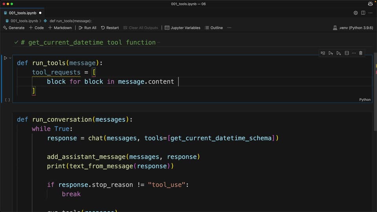Select the 001_tools.ipynb tab

(x=22, y=13)
